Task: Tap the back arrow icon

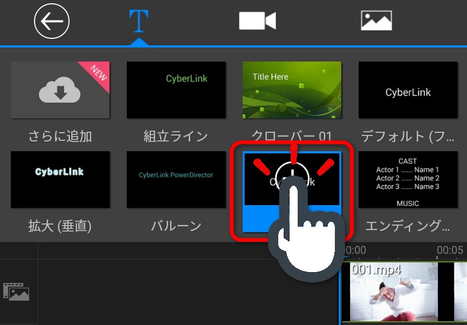Action: click(52, 22)
